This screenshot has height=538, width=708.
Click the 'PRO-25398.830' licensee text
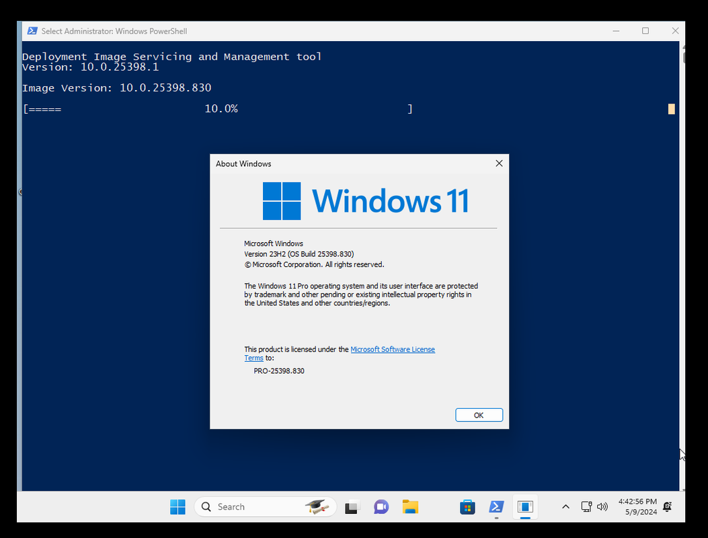click(279, 371)
